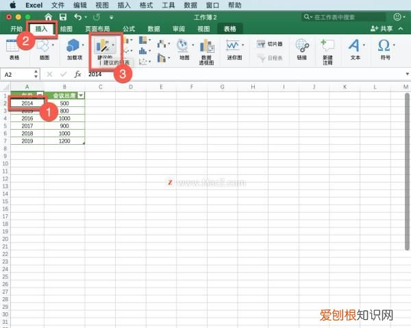Switch to the 视图 ribbon tab
The image size is (411, 328).
click(x=203, y=29)
